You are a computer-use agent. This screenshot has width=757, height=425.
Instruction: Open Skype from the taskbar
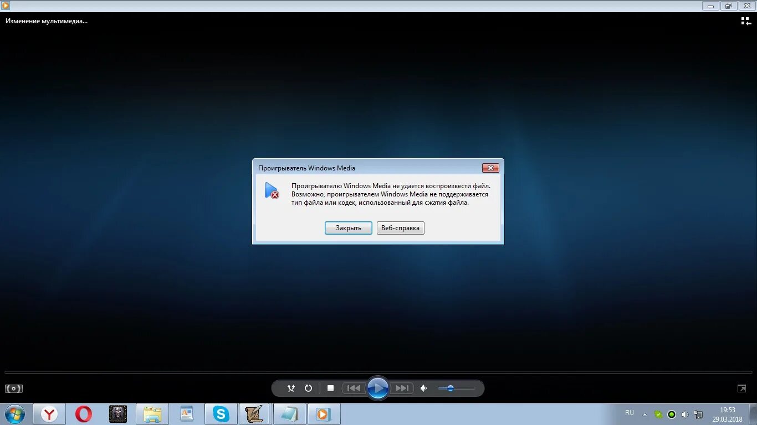221,414
